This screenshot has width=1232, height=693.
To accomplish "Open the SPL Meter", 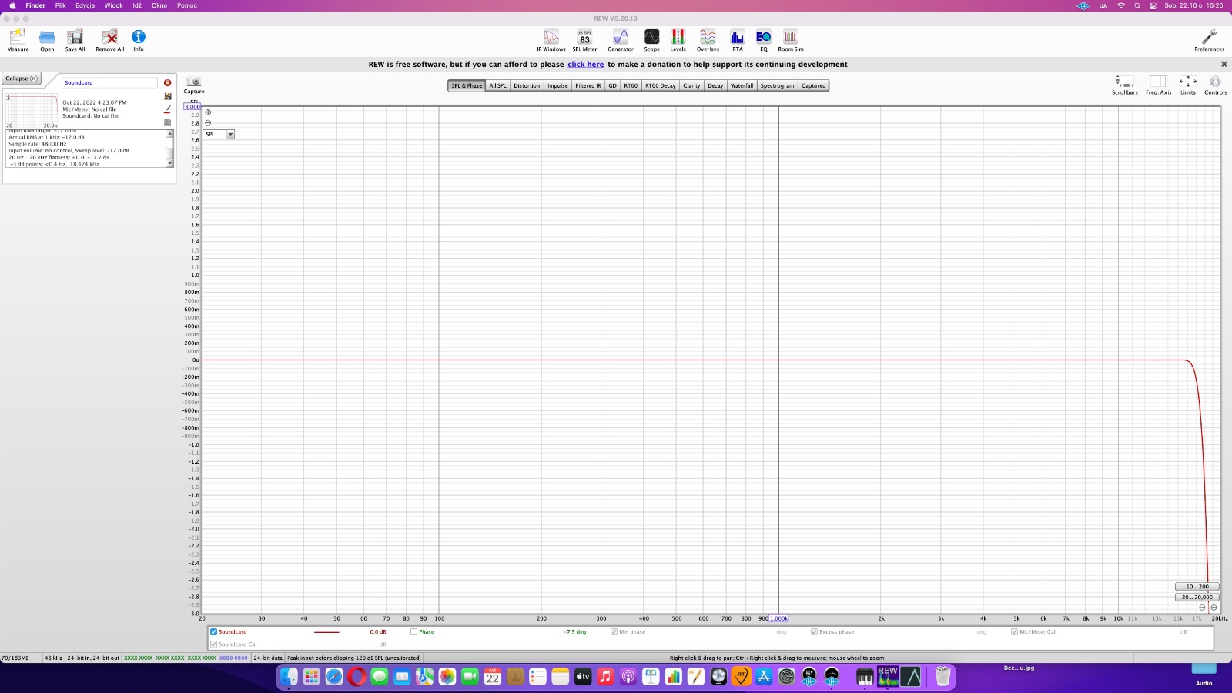I will [584, 40].
